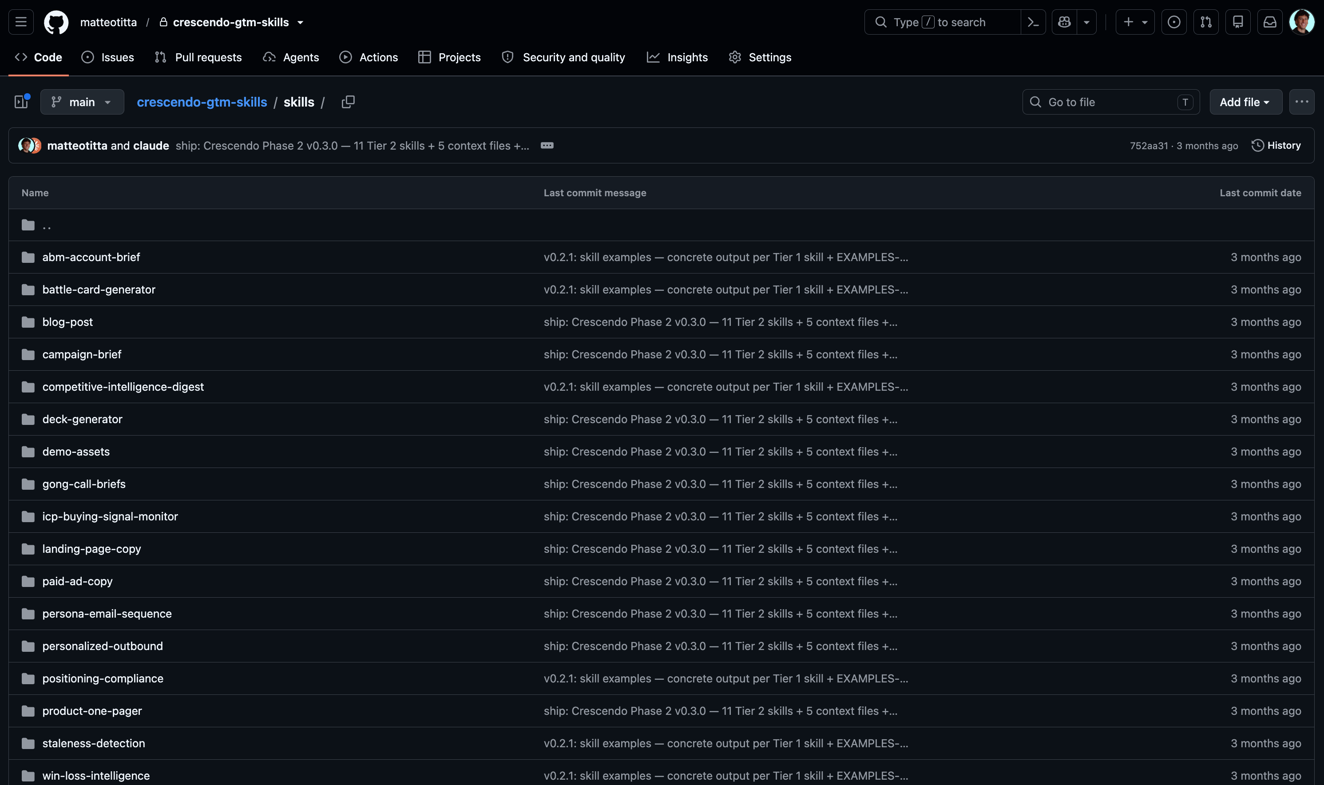The image size is (1324, 785).
Task: Open the landing-page-copy folder
Action: [91, 549]
